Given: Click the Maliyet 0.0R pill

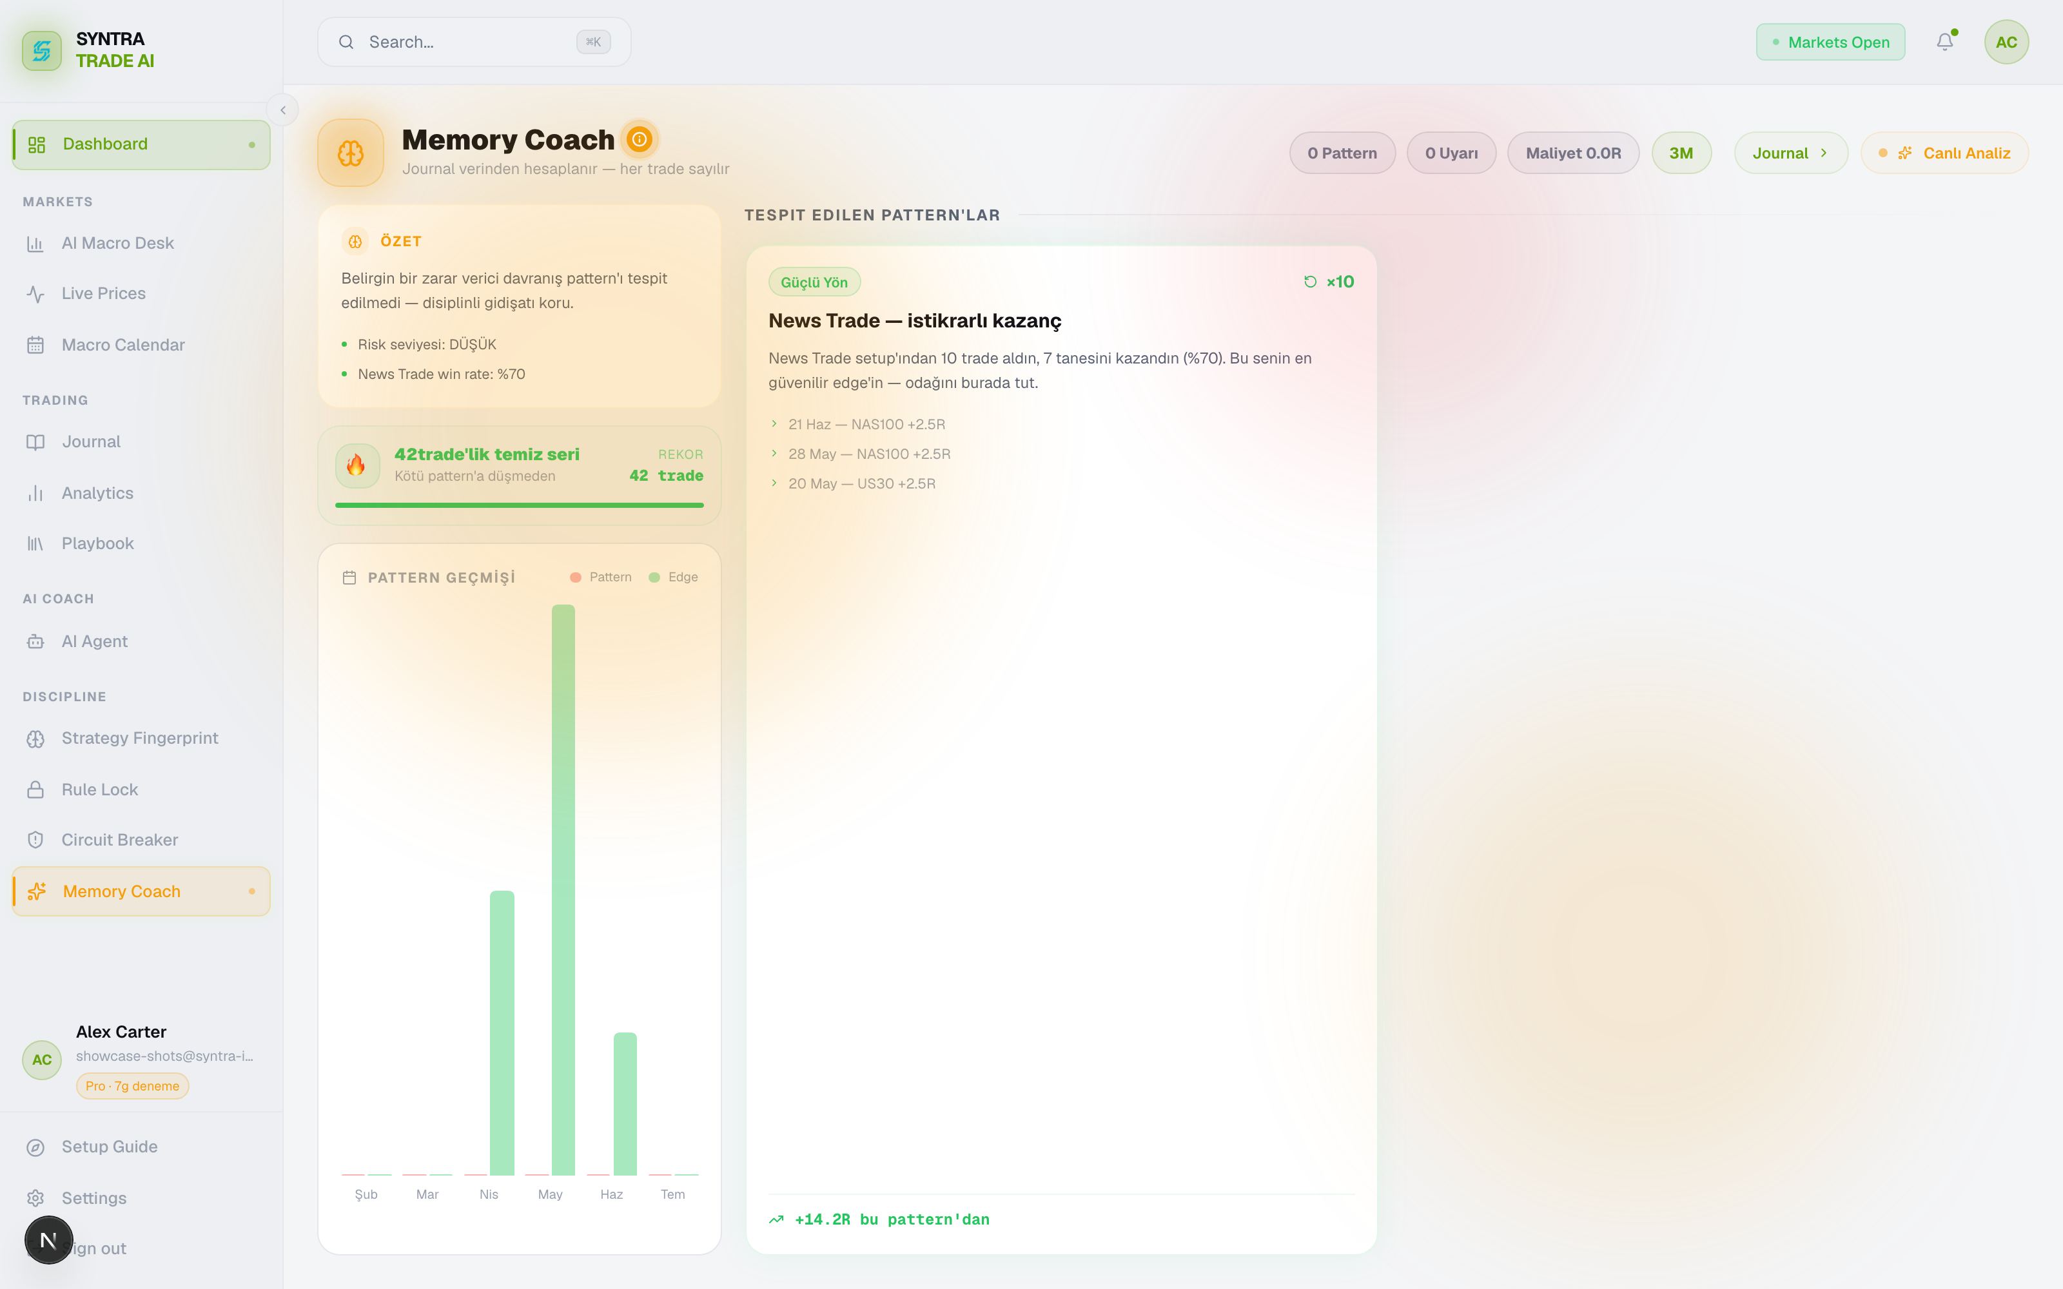Looking at the screenshot, I should 1573,153.
